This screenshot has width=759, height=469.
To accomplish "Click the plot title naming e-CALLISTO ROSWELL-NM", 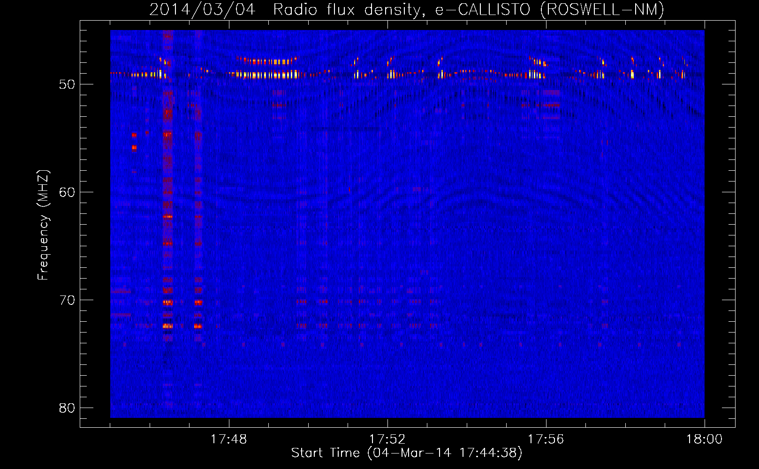I will click(407, 9).
